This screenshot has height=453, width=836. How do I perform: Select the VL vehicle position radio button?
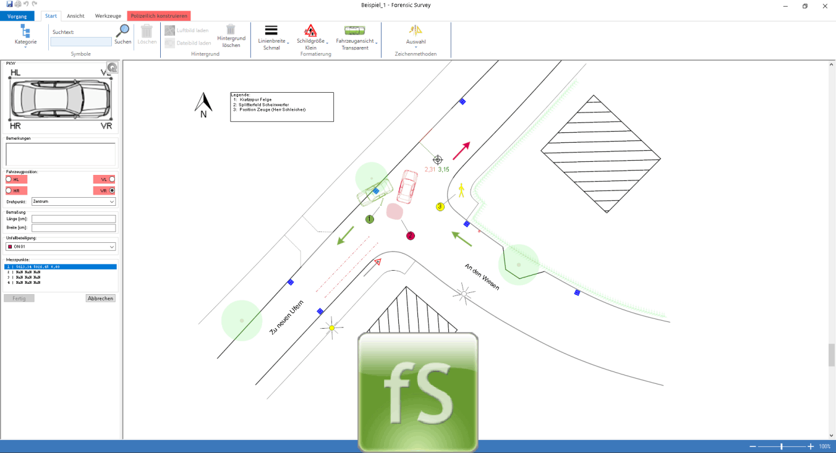(112, 179)
